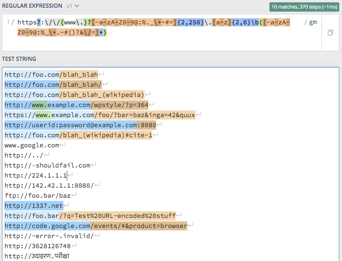342x261 pixels.
Task: Click the match results badge showing 10 matches
Action: [x=304, y=7]
